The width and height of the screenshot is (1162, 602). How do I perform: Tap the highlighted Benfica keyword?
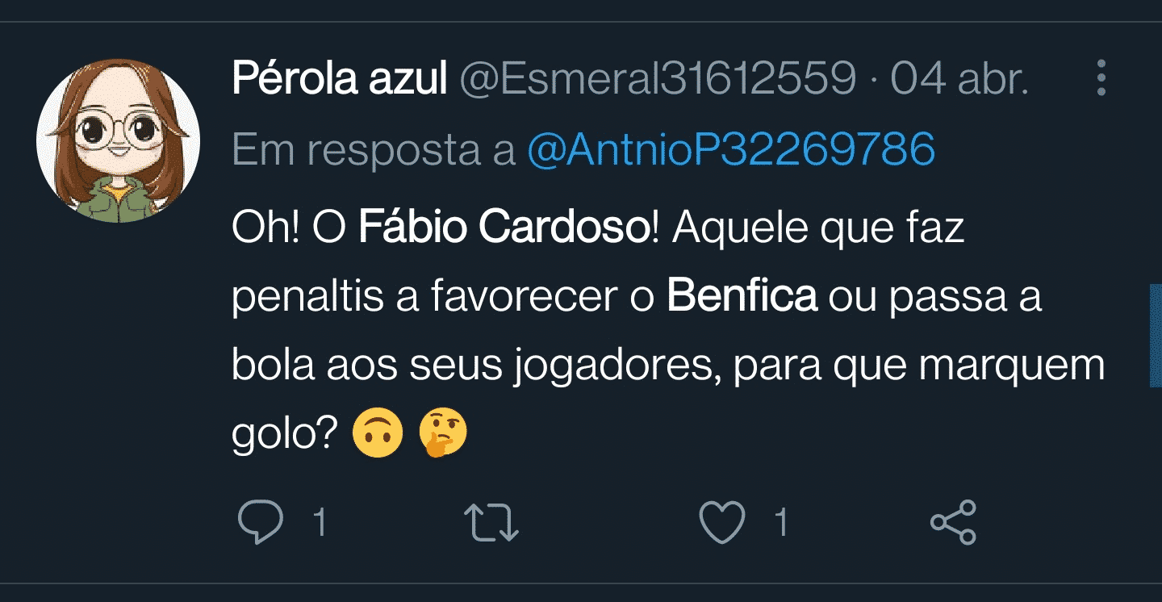742,297
